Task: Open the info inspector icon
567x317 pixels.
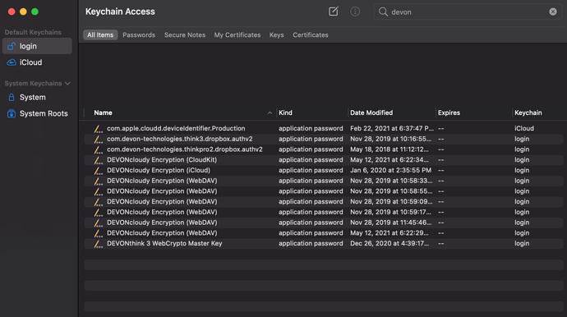Action: (x=355, y=11)
